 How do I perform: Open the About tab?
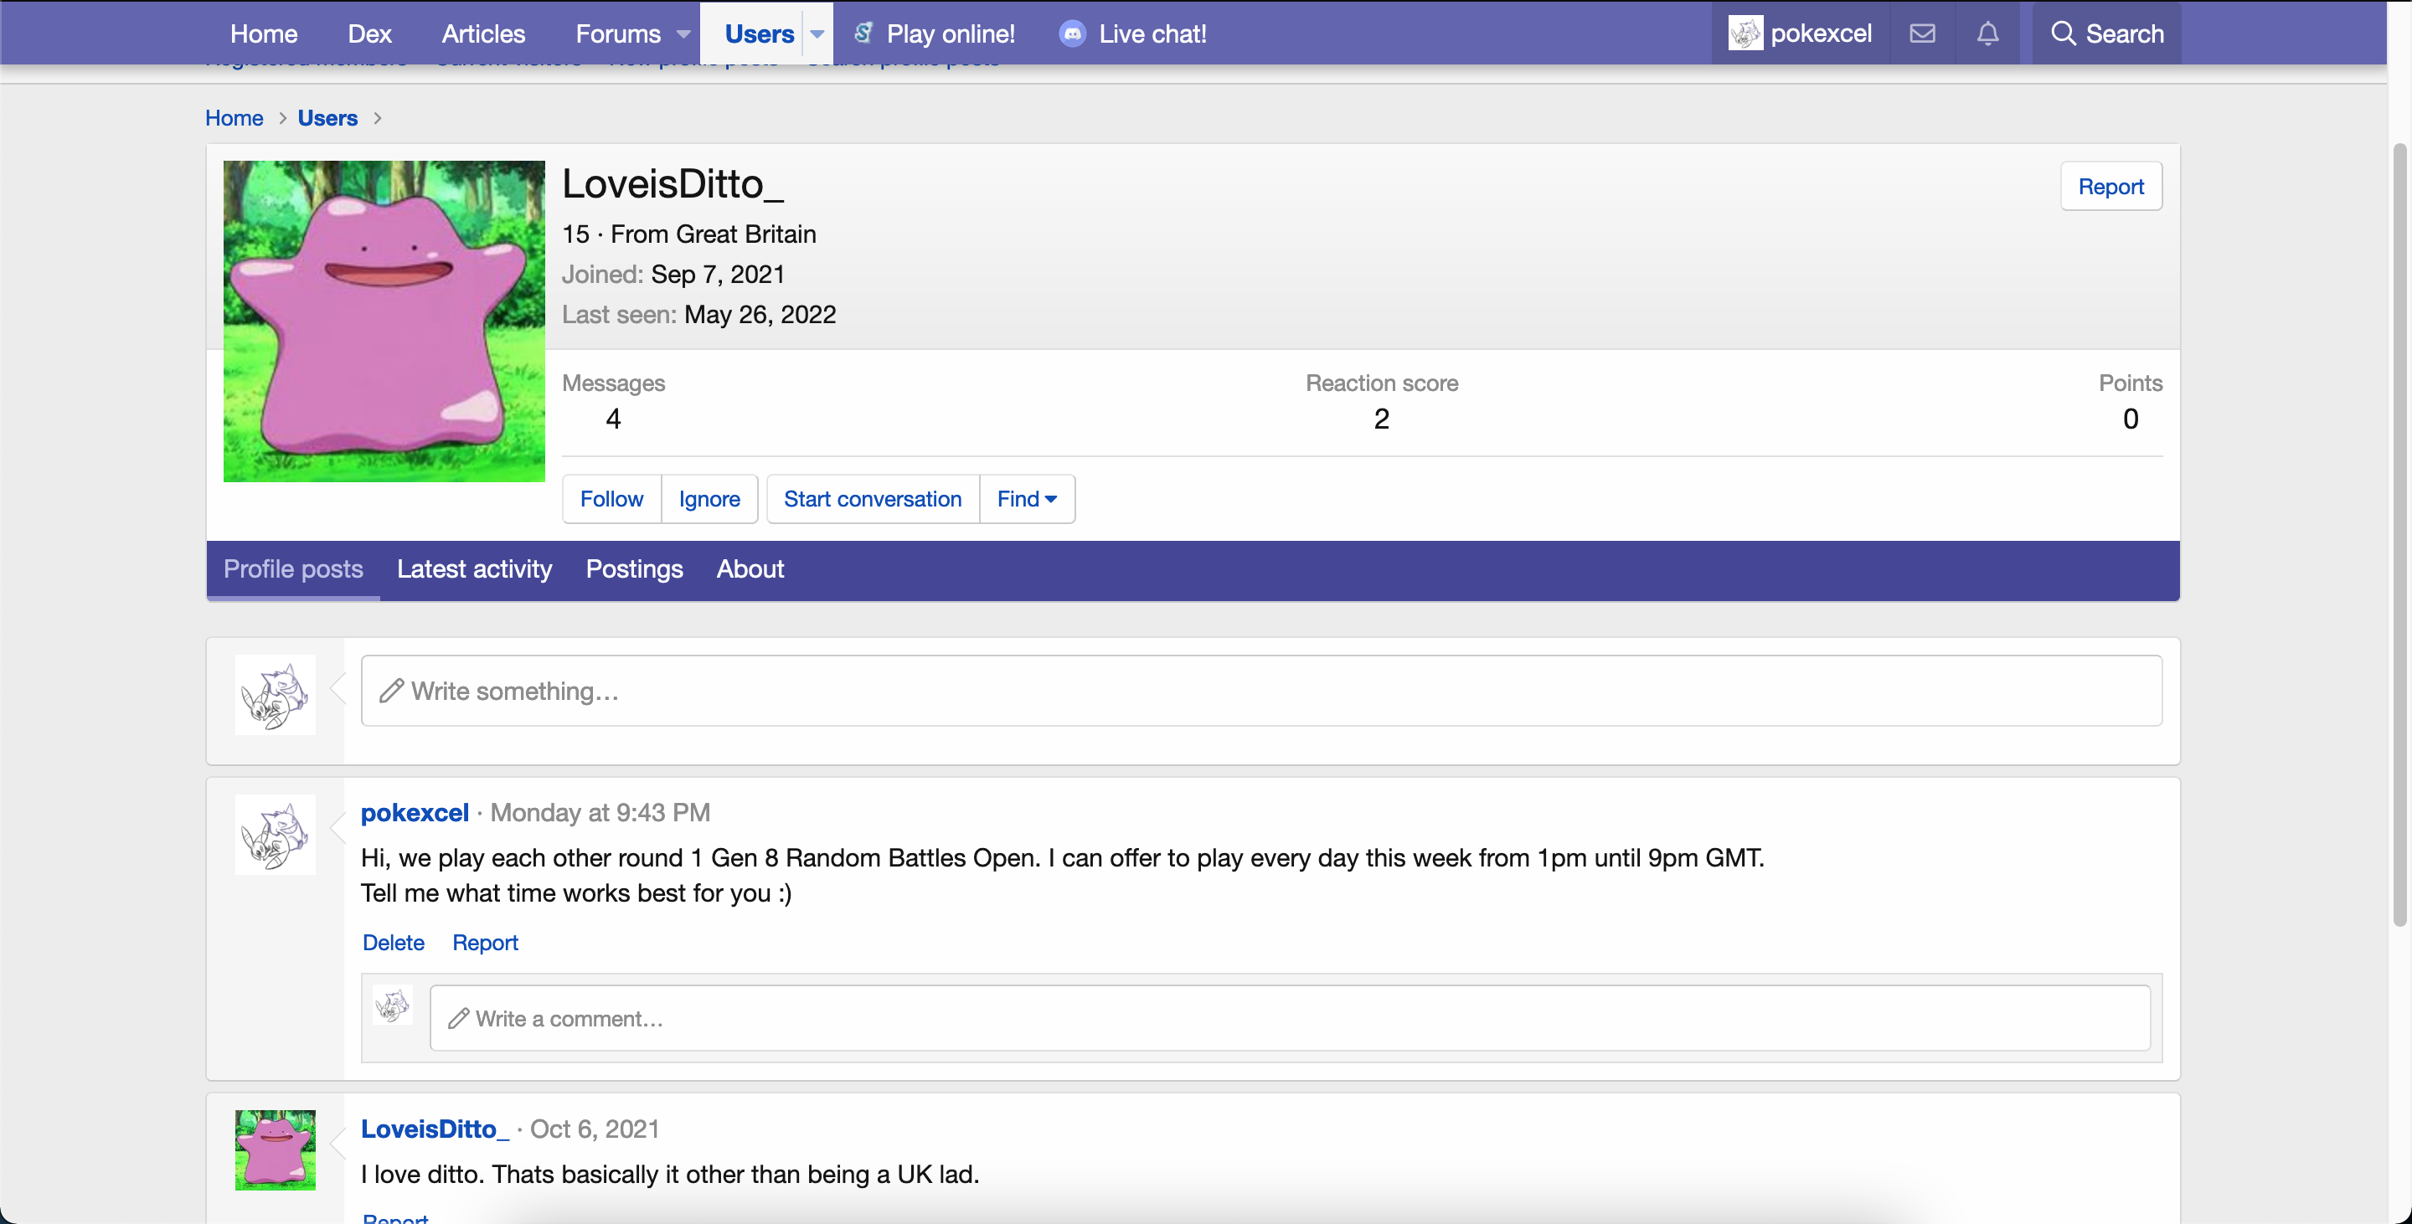[x=749, y=569]
